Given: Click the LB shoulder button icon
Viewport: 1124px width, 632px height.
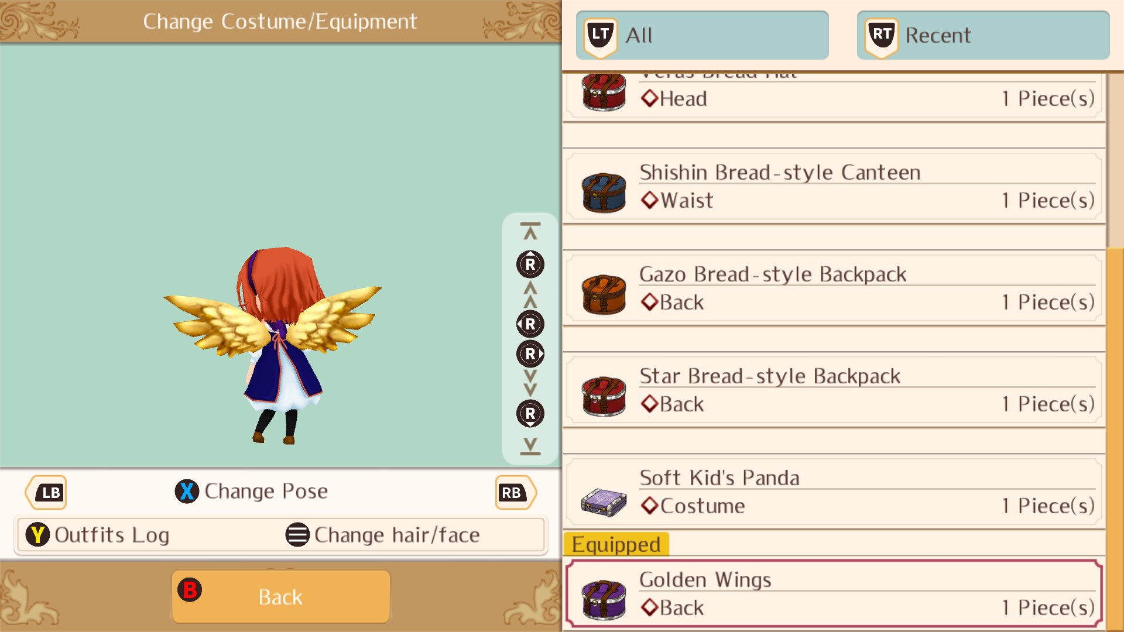Looking at the screenshot, I should pos(46,493).
